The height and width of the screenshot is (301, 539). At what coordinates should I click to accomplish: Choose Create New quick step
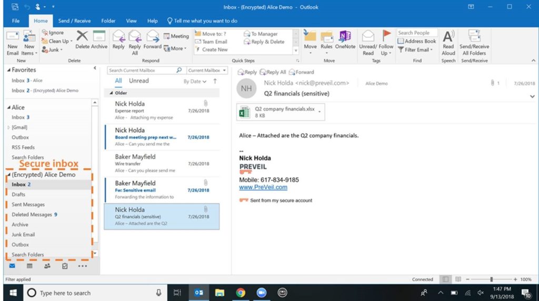(x=212, y=49)
